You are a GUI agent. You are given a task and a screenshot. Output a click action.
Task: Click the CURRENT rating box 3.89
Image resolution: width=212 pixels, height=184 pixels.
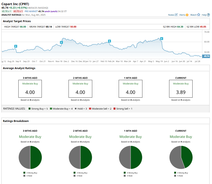(181, 89)
